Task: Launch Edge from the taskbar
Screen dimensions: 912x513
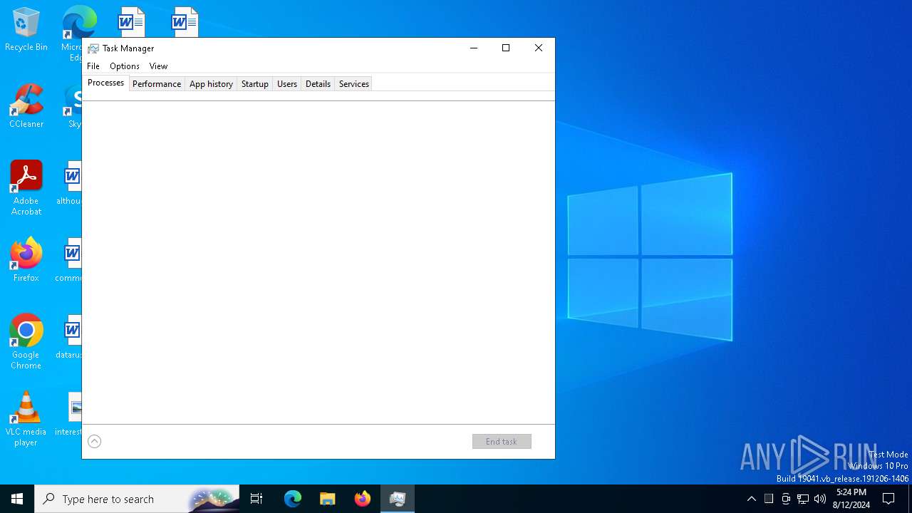Action: [x=293, y=499]
